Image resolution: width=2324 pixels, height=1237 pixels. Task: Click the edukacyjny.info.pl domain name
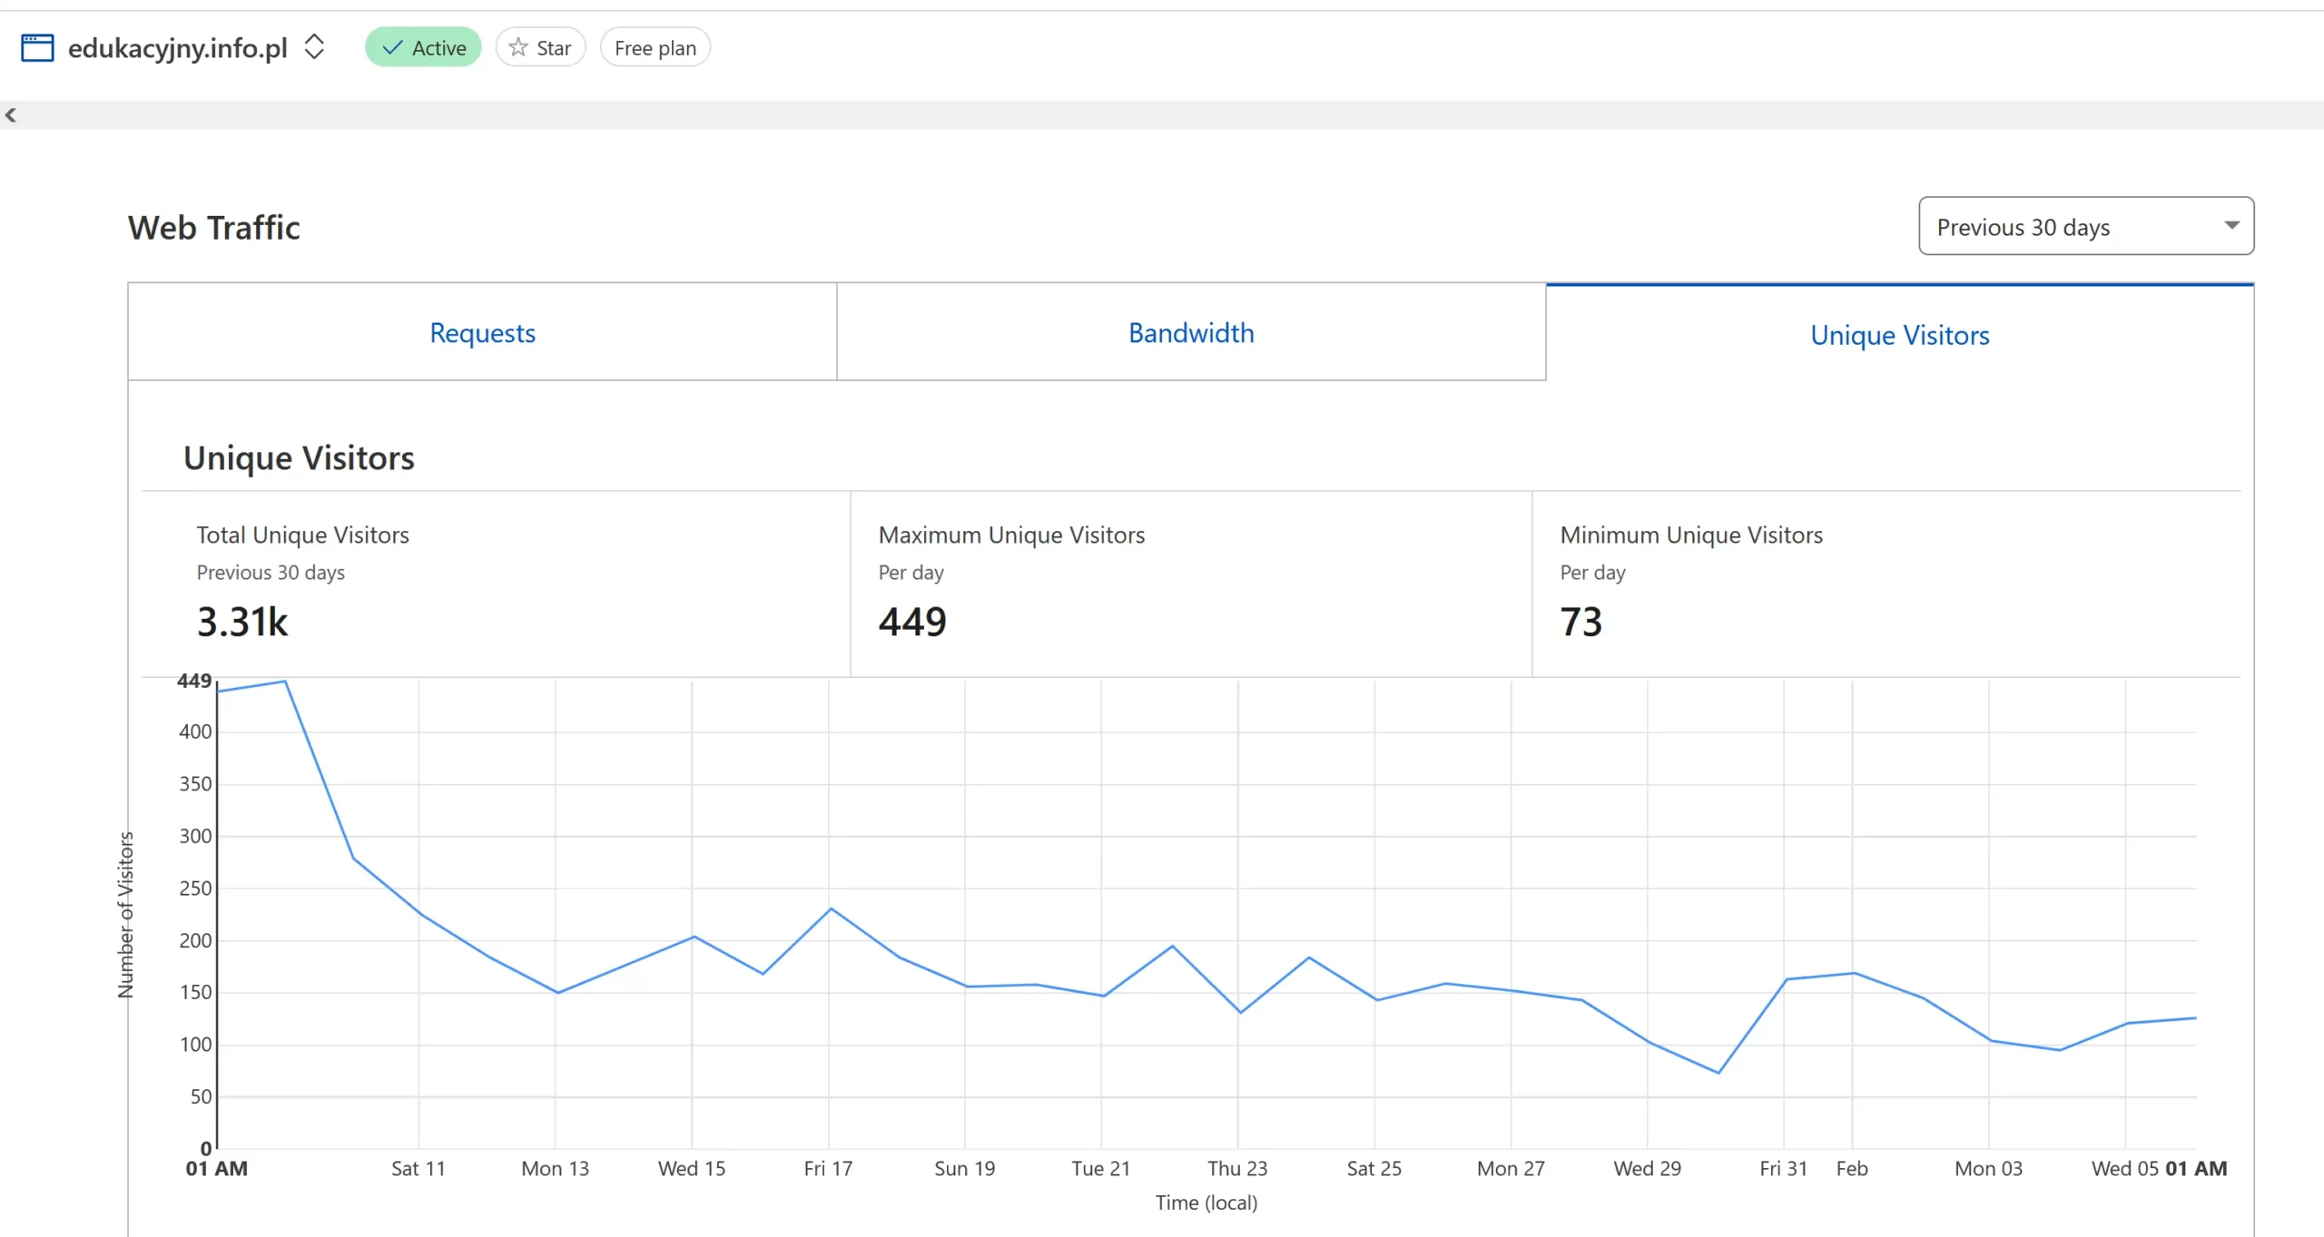(178, 47)
